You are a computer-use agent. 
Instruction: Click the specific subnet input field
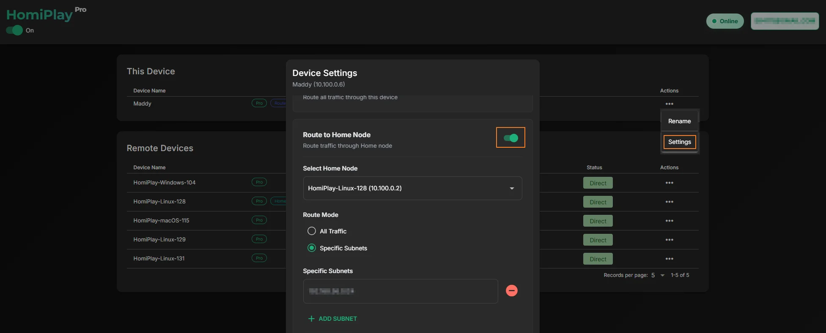(x=401, y=291)
